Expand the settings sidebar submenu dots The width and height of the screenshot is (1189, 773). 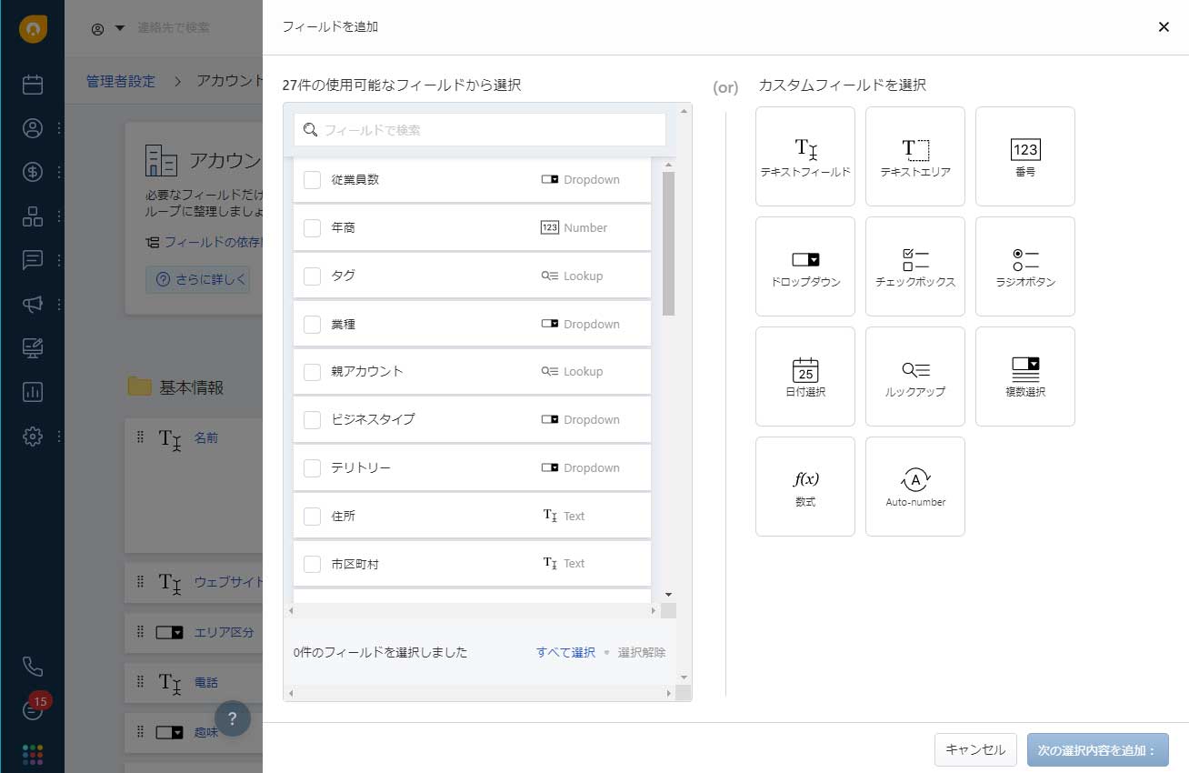pyautogui.click(x=59, y=437)
